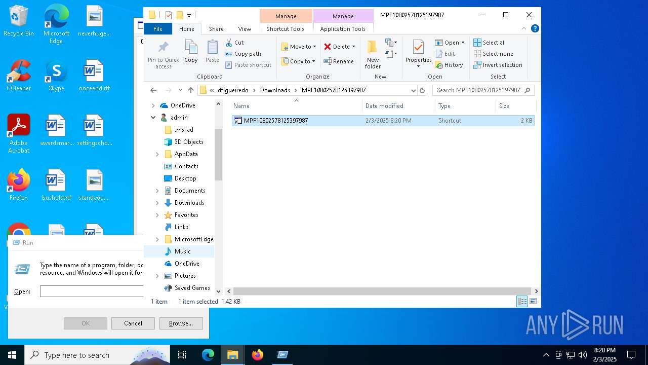Select the CCleaner desktop shortcut
This screenshot has width=648, height=365.
(19, 76)
